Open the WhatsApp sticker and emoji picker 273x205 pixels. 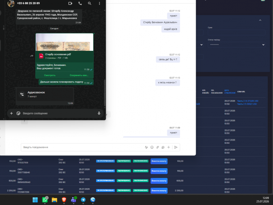18,113
